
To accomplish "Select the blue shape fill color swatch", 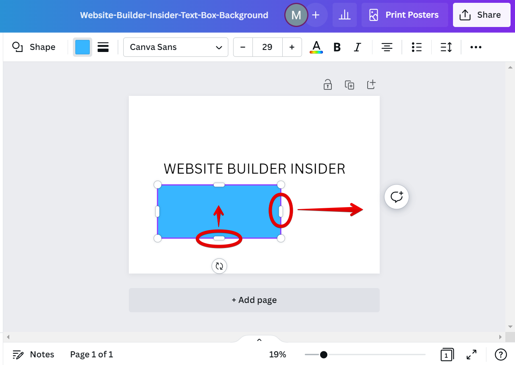I will [82, 47].
